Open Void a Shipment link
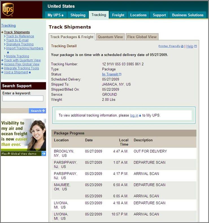Screen dimensions: 209x223 [x=16, y=72]
